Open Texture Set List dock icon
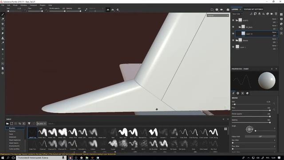Viewport: 284px width, 160px height. (281, 14)
